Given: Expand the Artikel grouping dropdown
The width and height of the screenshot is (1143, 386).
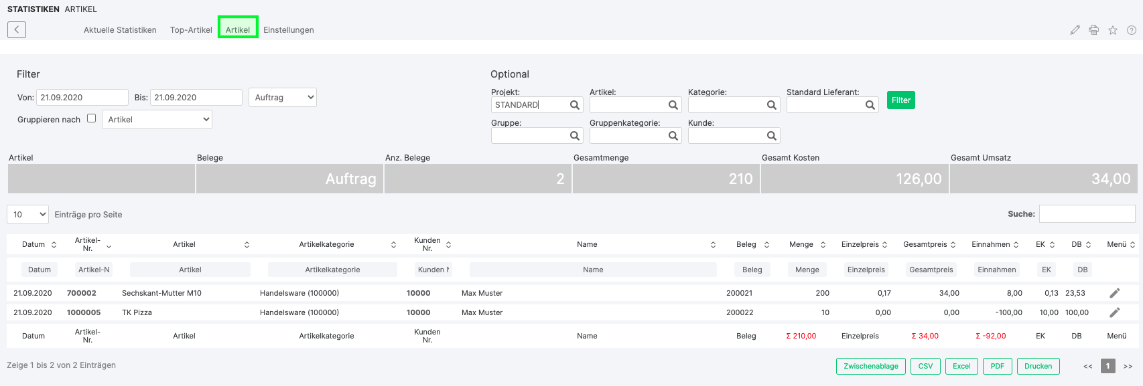Looking at the screenshot, I should 157,120.
